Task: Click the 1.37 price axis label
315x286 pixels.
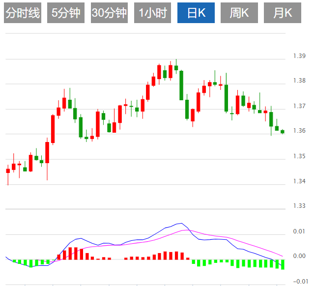Action: coord(299,106)
